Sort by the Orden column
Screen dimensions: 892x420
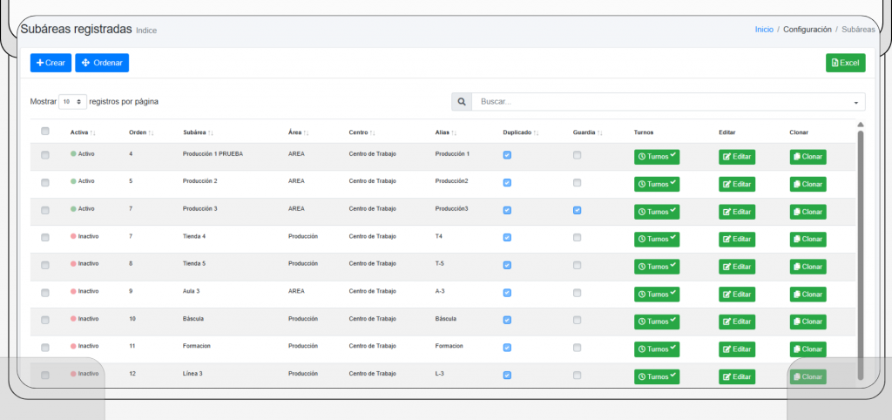[x=141, y=132]
